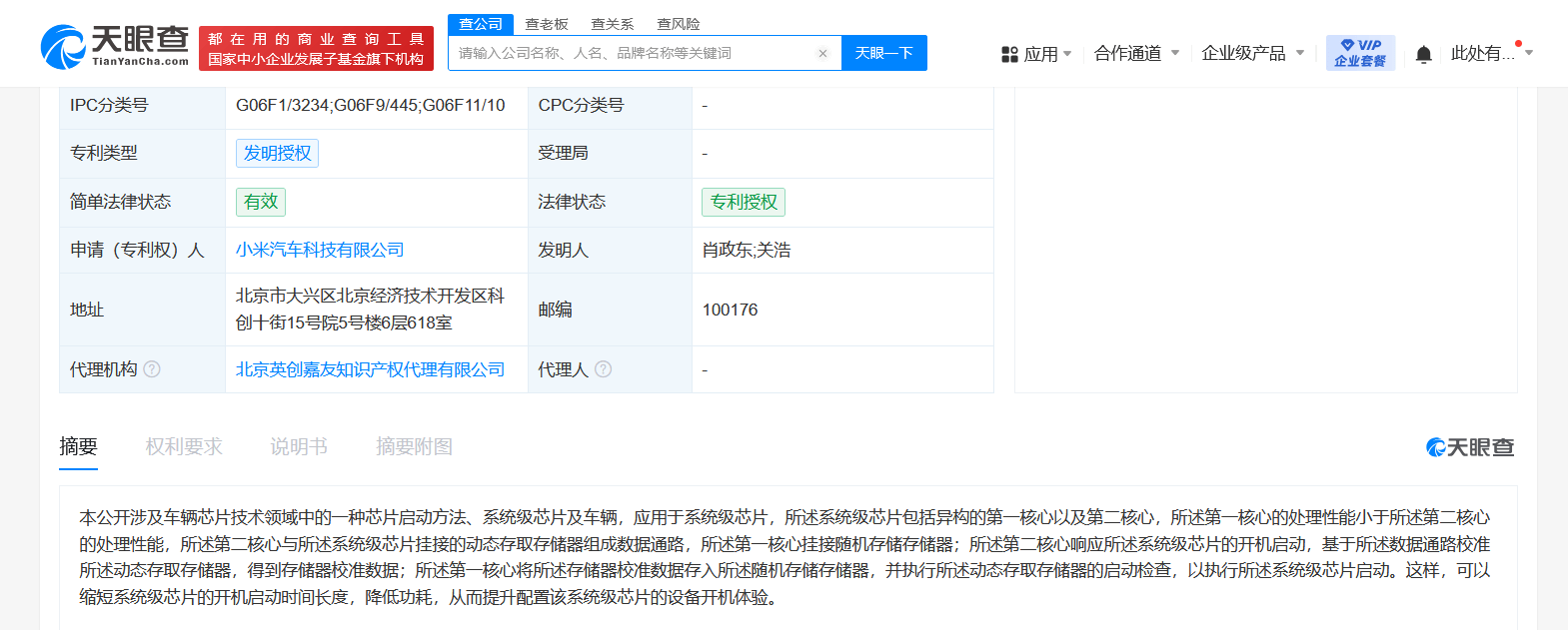
Task: Open the VIP 企业套餐 badge
Action: coord(1360,53)
